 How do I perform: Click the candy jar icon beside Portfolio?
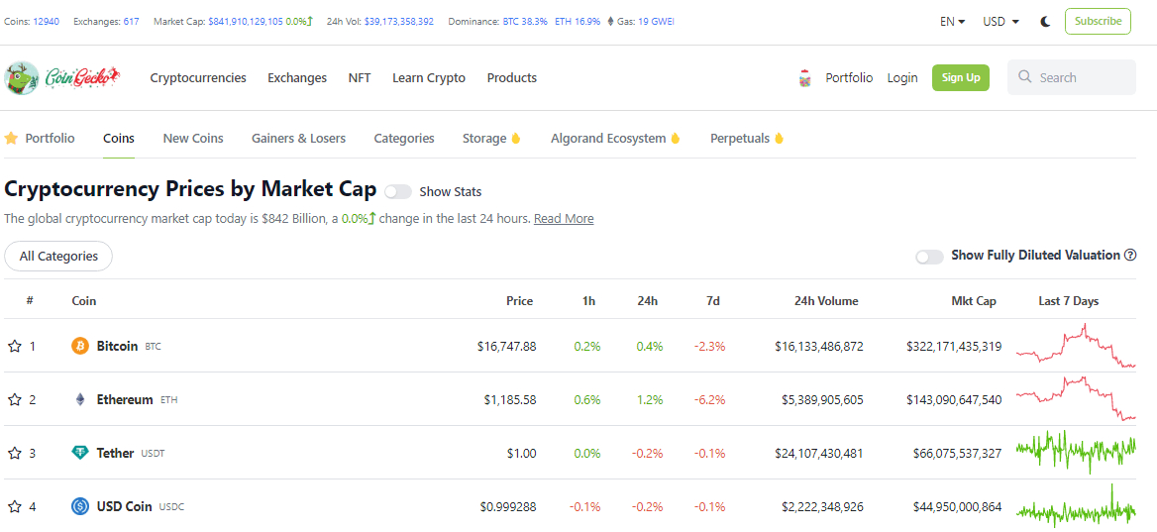(x=805, y=77)
